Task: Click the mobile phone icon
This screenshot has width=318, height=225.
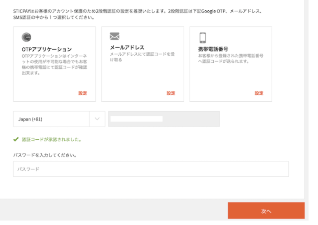Action: [203, 38]
